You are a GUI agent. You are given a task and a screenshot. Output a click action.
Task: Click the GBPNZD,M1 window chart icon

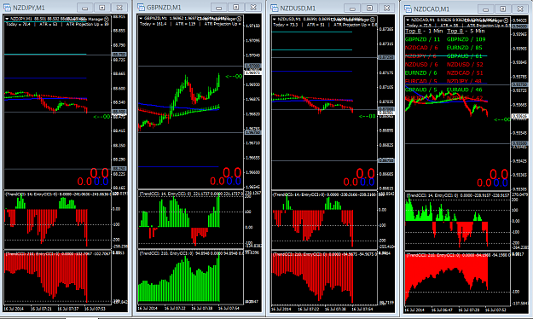click(x=141, y=7)
